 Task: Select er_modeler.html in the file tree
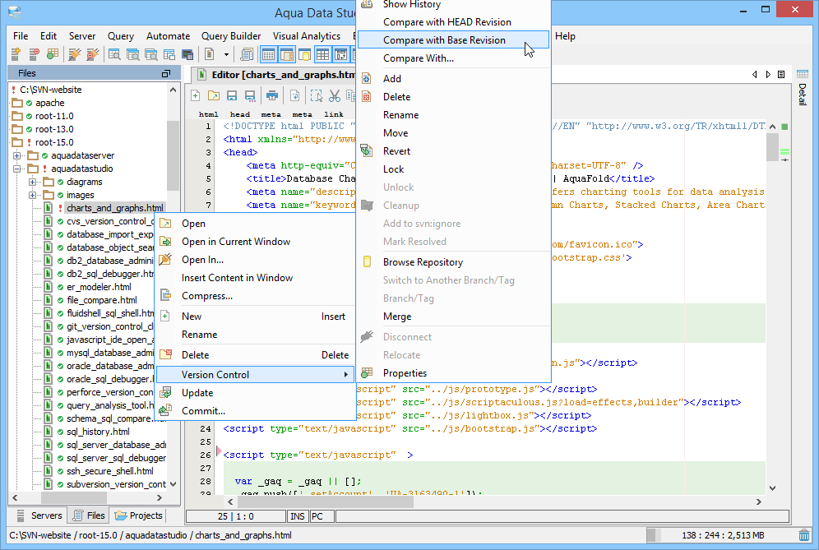tap(99, 287)
